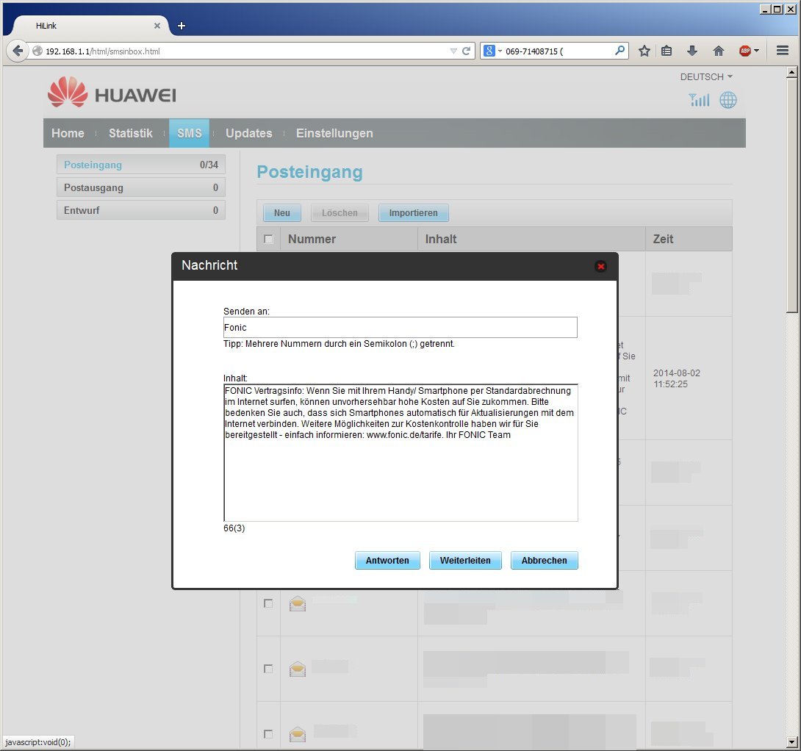Click the Adblock Plus icon
This screenshot has width=801, height=751.
tap(745, 51)
